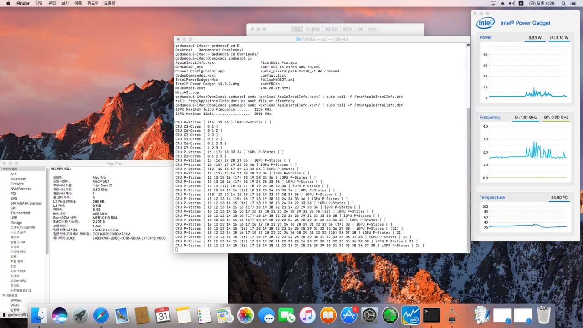The height and width of the screenshot is (328, 583).
Task: Launch Siri from the Dock
Action: (60, 315)
